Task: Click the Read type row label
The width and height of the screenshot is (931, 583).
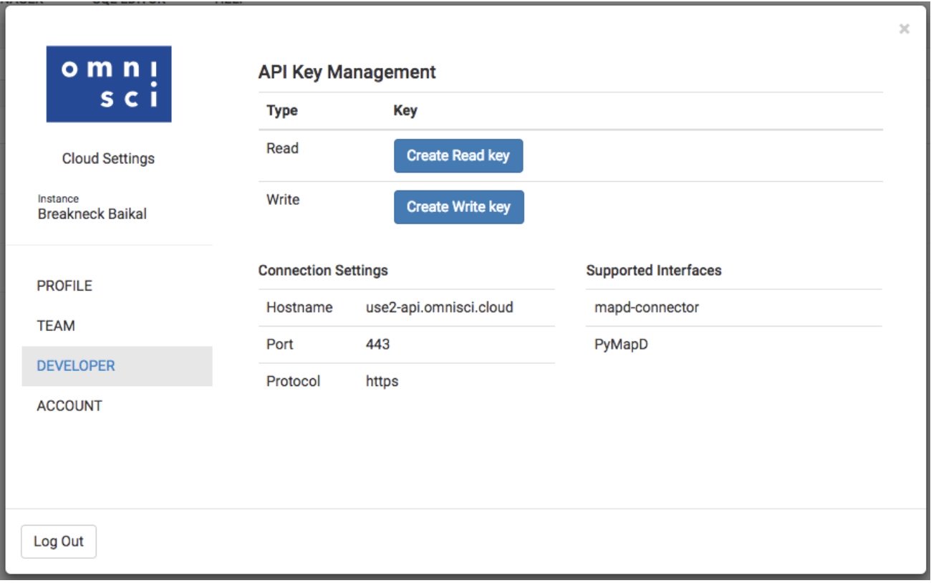Action: [x=282, y=148]
